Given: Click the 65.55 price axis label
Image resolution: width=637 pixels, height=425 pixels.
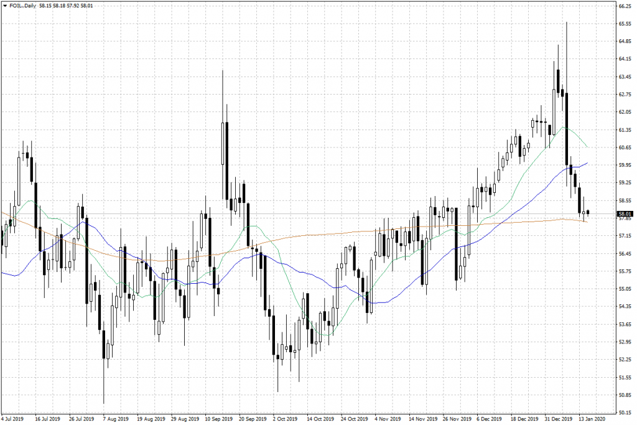Looking at the screenshot, I should point(625,24).
